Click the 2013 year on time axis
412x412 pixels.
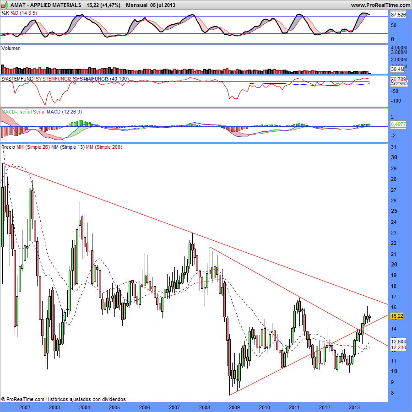[354, 407]
